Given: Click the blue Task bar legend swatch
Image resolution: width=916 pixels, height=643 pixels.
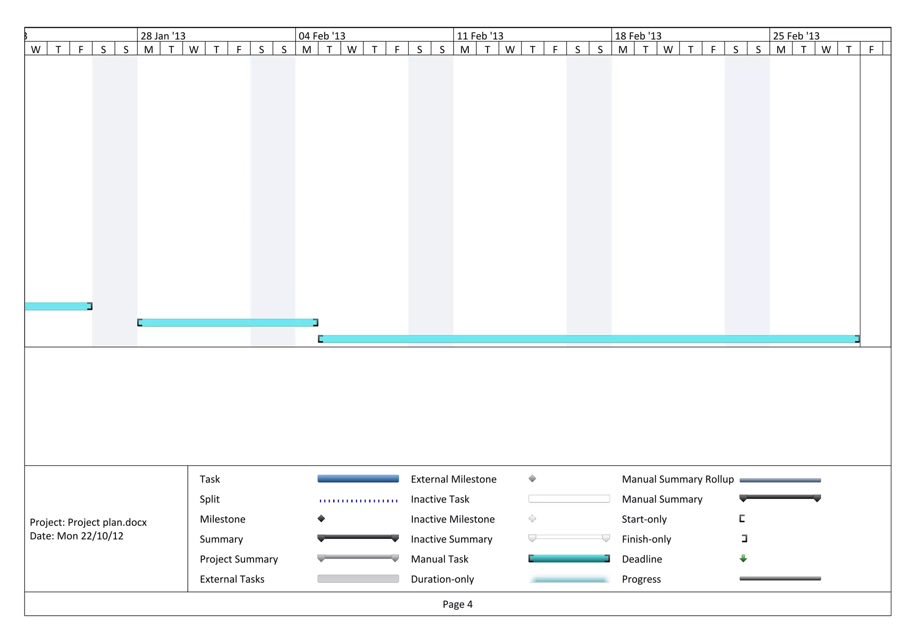Looking at the screenshot, I should [358, 479].
